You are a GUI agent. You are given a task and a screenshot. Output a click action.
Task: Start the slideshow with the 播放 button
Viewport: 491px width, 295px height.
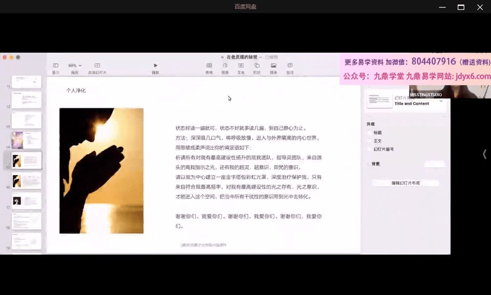155,66
